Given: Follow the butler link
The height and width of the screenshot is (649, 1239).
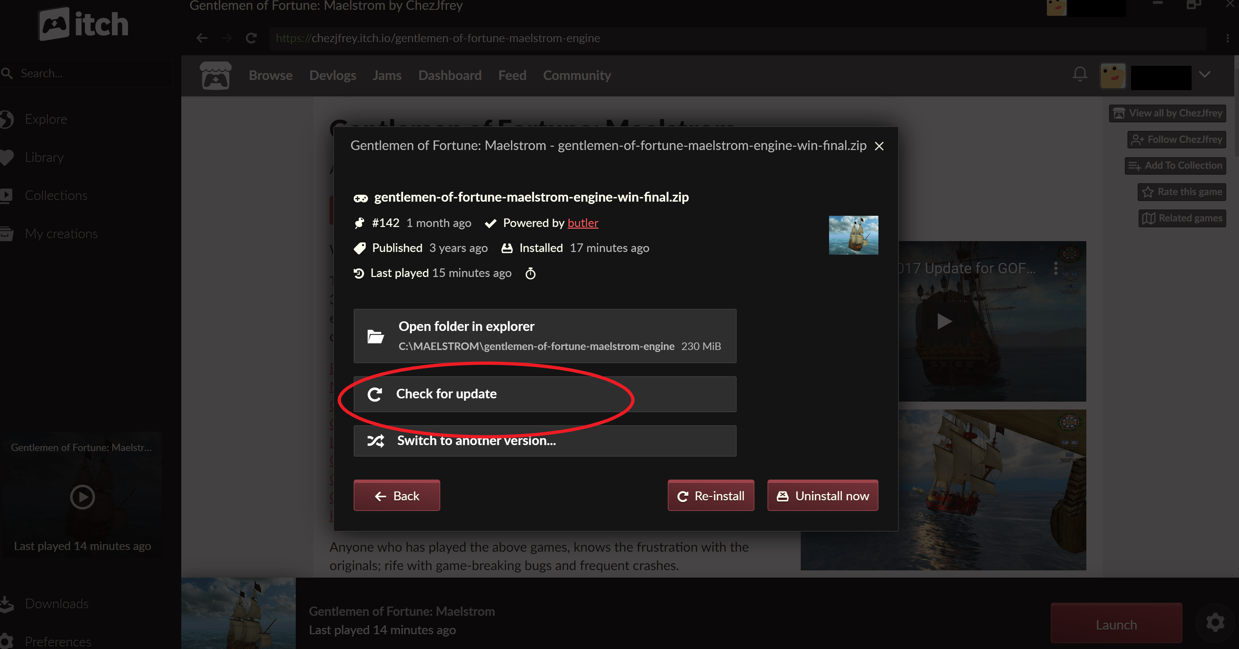Looking at the screenshot, I should (582, 223).
